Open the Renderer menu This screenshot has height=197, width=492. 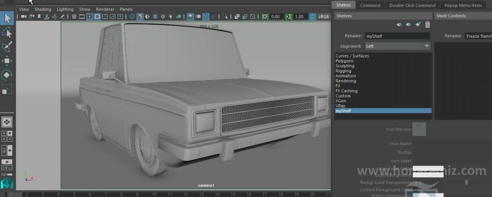pos(105,9)
